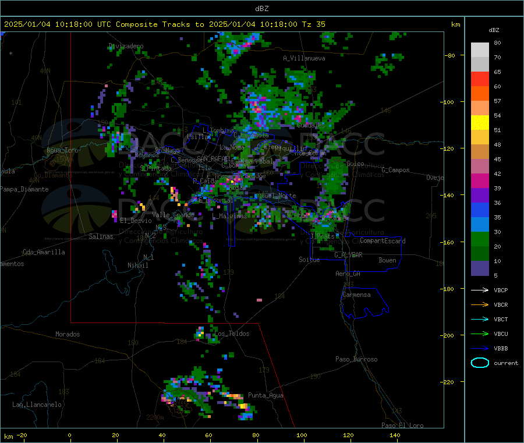Click the 'G_ALVEAR' map label
Screen dimensions: 524x443
point(348,255)
